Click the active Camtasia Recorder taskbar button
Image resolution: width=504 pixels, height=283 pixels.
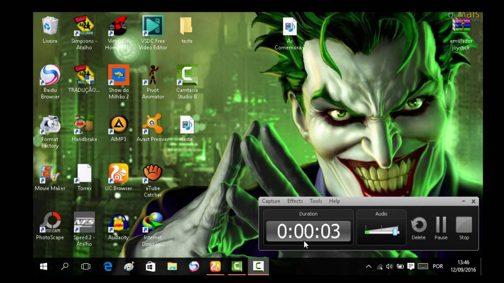tap(258, 266)
